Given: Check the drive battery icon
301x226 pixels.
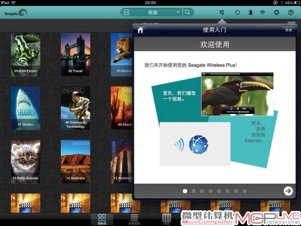Looking at the screenshot, I should [x=250, y=13].
